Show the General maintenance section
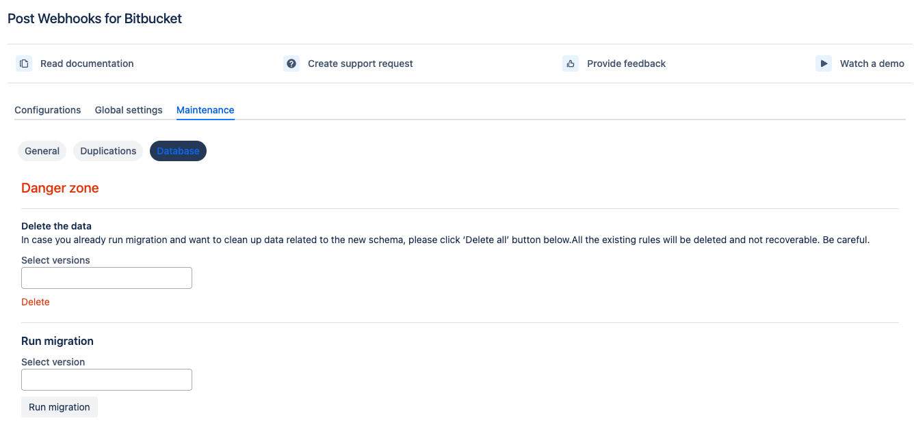 [42, 151]
